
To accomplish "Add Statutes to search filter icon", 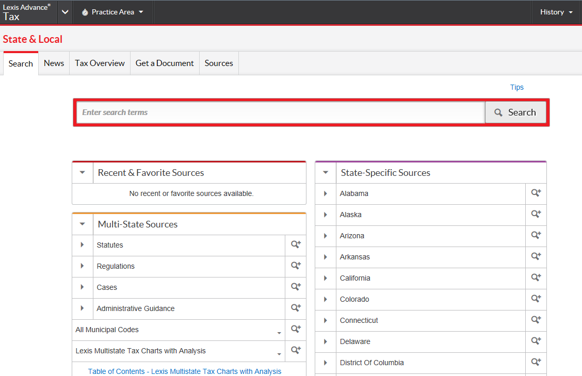I will [296, 245].
